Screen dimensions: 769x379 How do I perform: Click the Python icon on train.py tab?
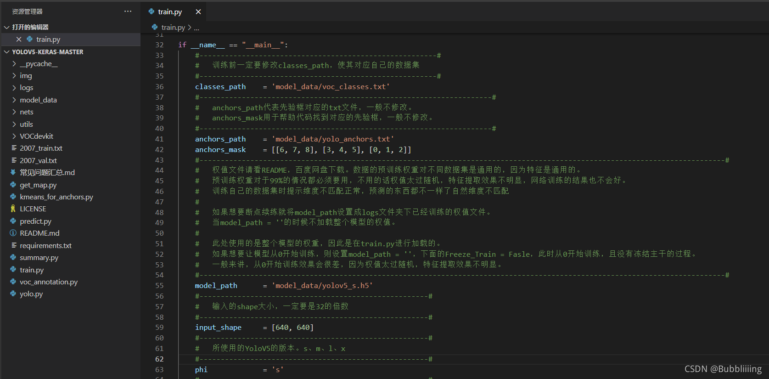[x=152, y=12]
